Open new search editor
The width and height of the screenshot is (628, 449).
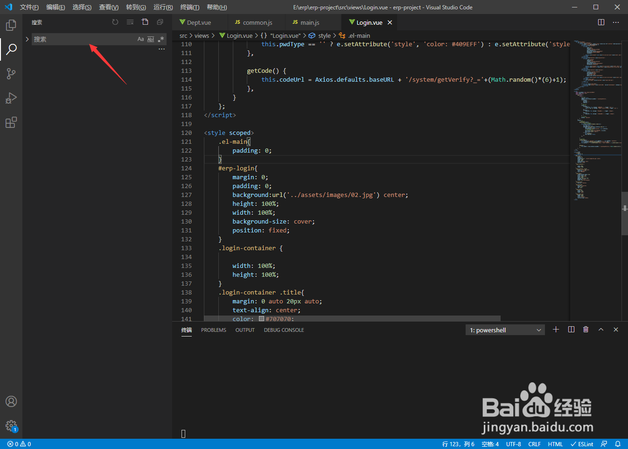[x=145, y=22]
